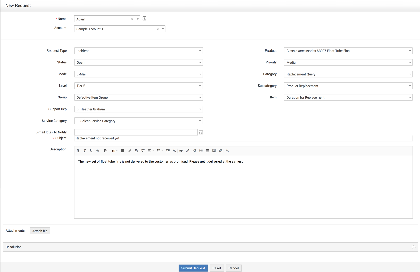
Task: Select a Service Category from dropdown
Action: [139, 121]
